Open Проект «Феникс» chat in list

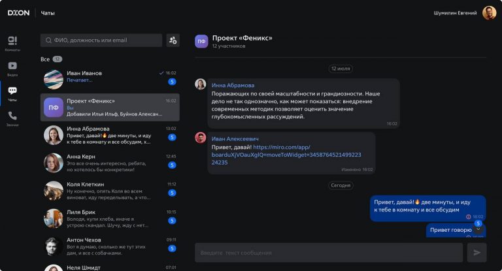click(110, 108)
